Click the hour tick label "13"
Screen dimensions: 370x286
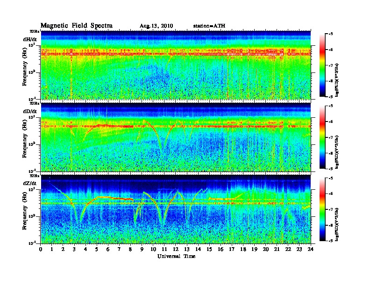[187, 249]
